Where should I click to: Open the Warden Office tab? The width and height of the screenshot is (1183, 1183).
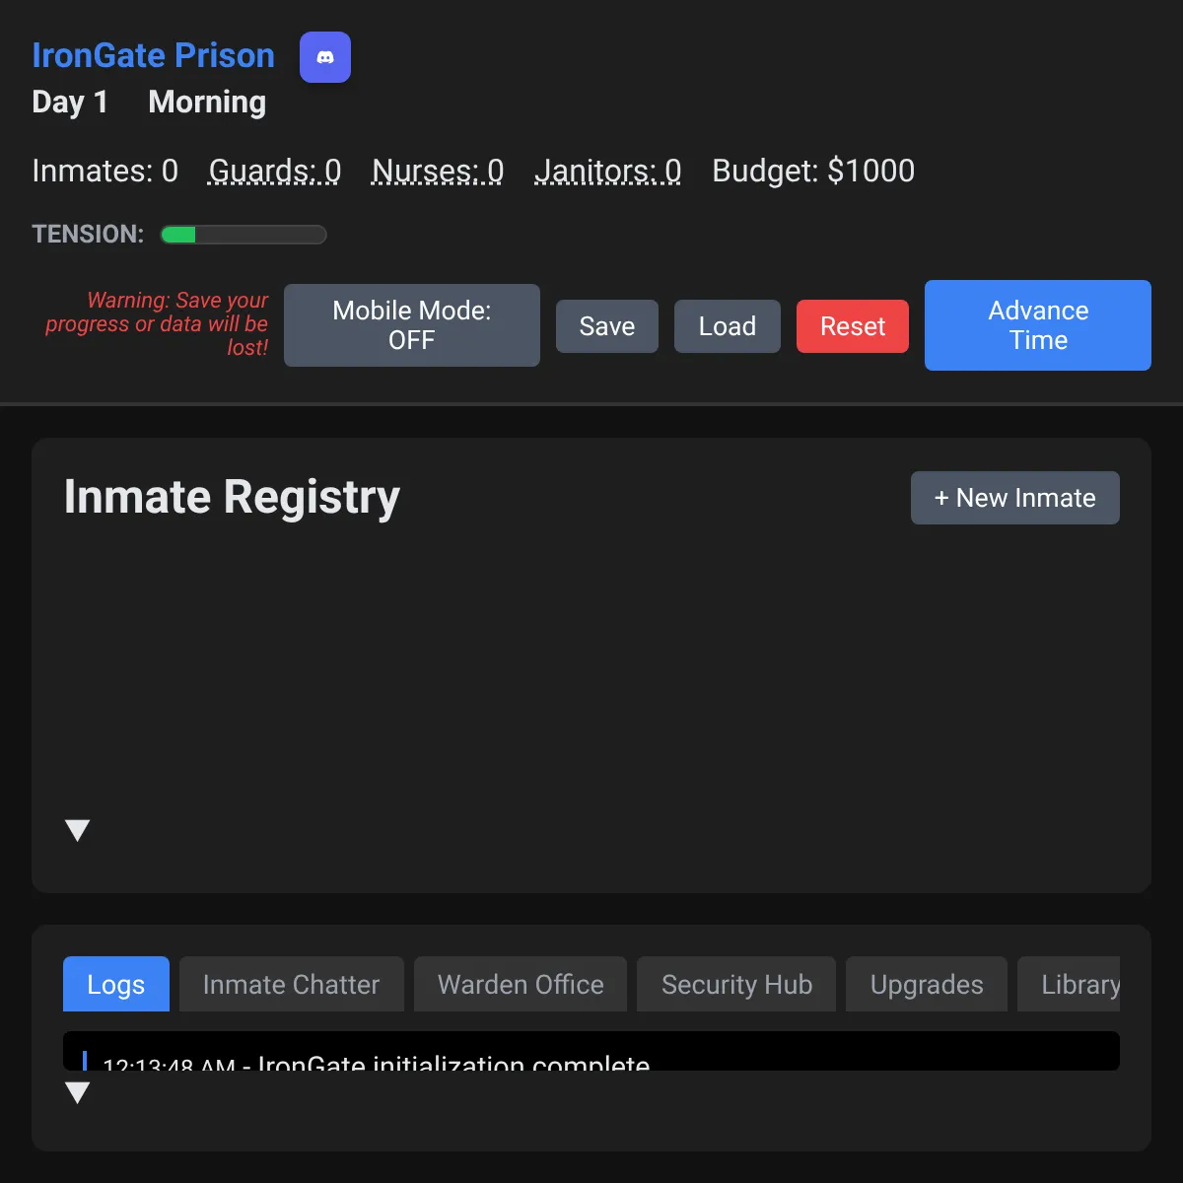tap(520, 984)
